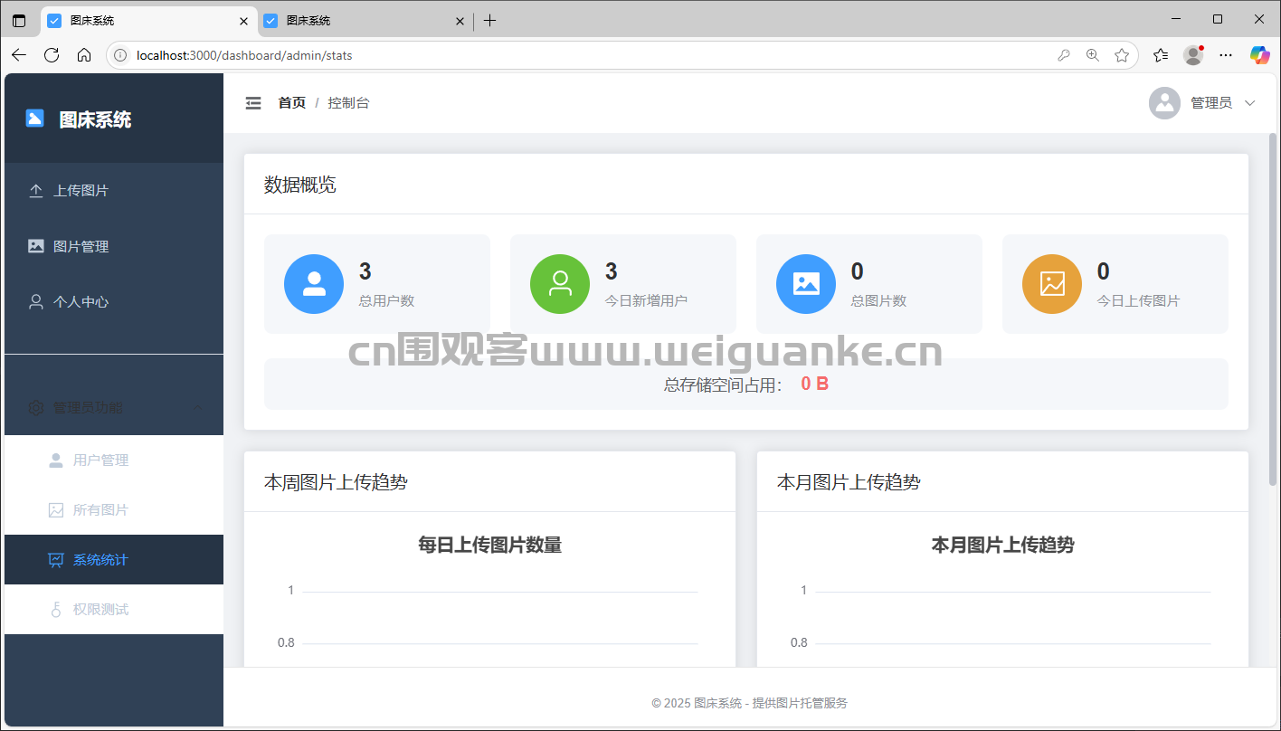Open 上传图片 menu item
Viewport: 1281px width, 731px height.
tap(114, 191)
